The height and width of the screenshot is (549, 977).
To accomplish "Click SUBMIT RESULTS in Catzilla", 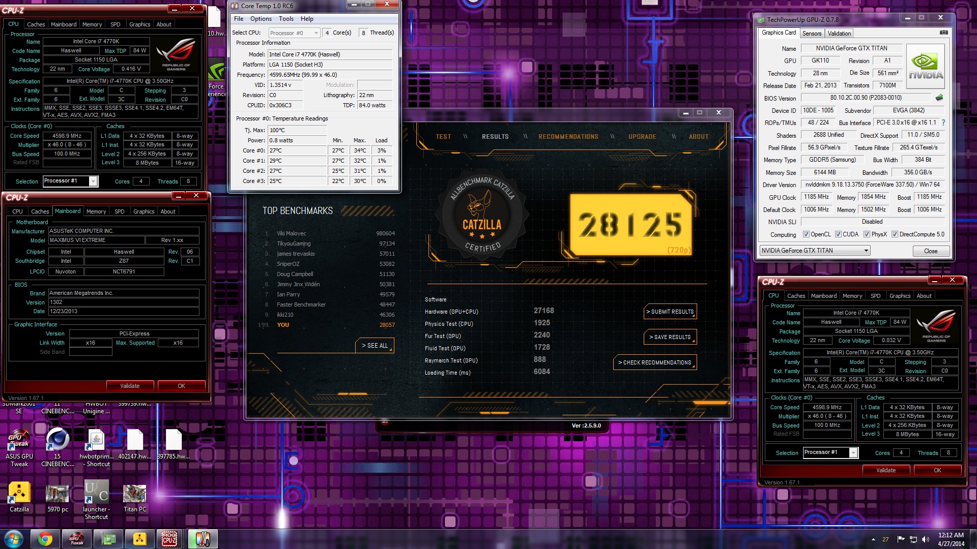I will point(670,312).
